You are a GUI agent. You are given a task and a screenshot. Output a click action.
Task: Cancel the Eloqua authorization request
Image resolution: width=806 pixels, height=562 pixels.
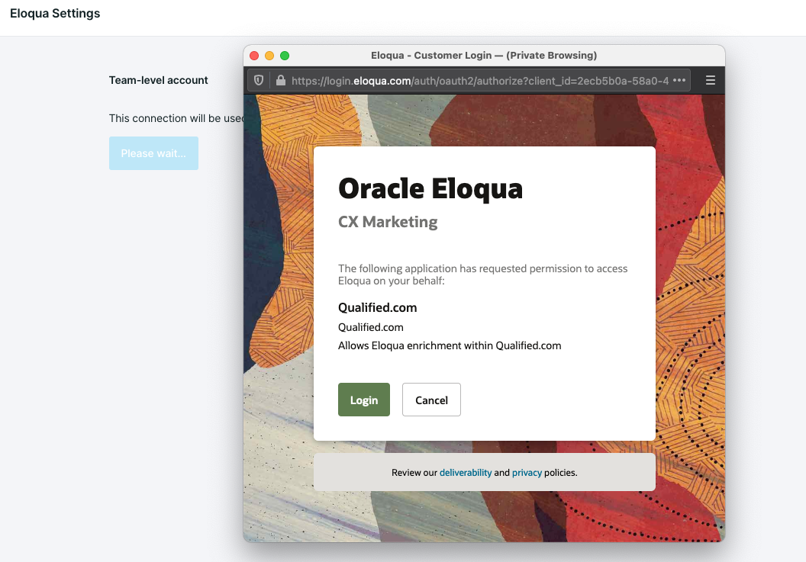click(x=431, y=400)
